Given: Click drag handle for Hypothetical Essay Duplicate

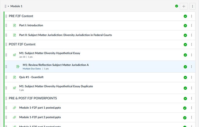Looking at the screenshot, I should coord(6,88).
